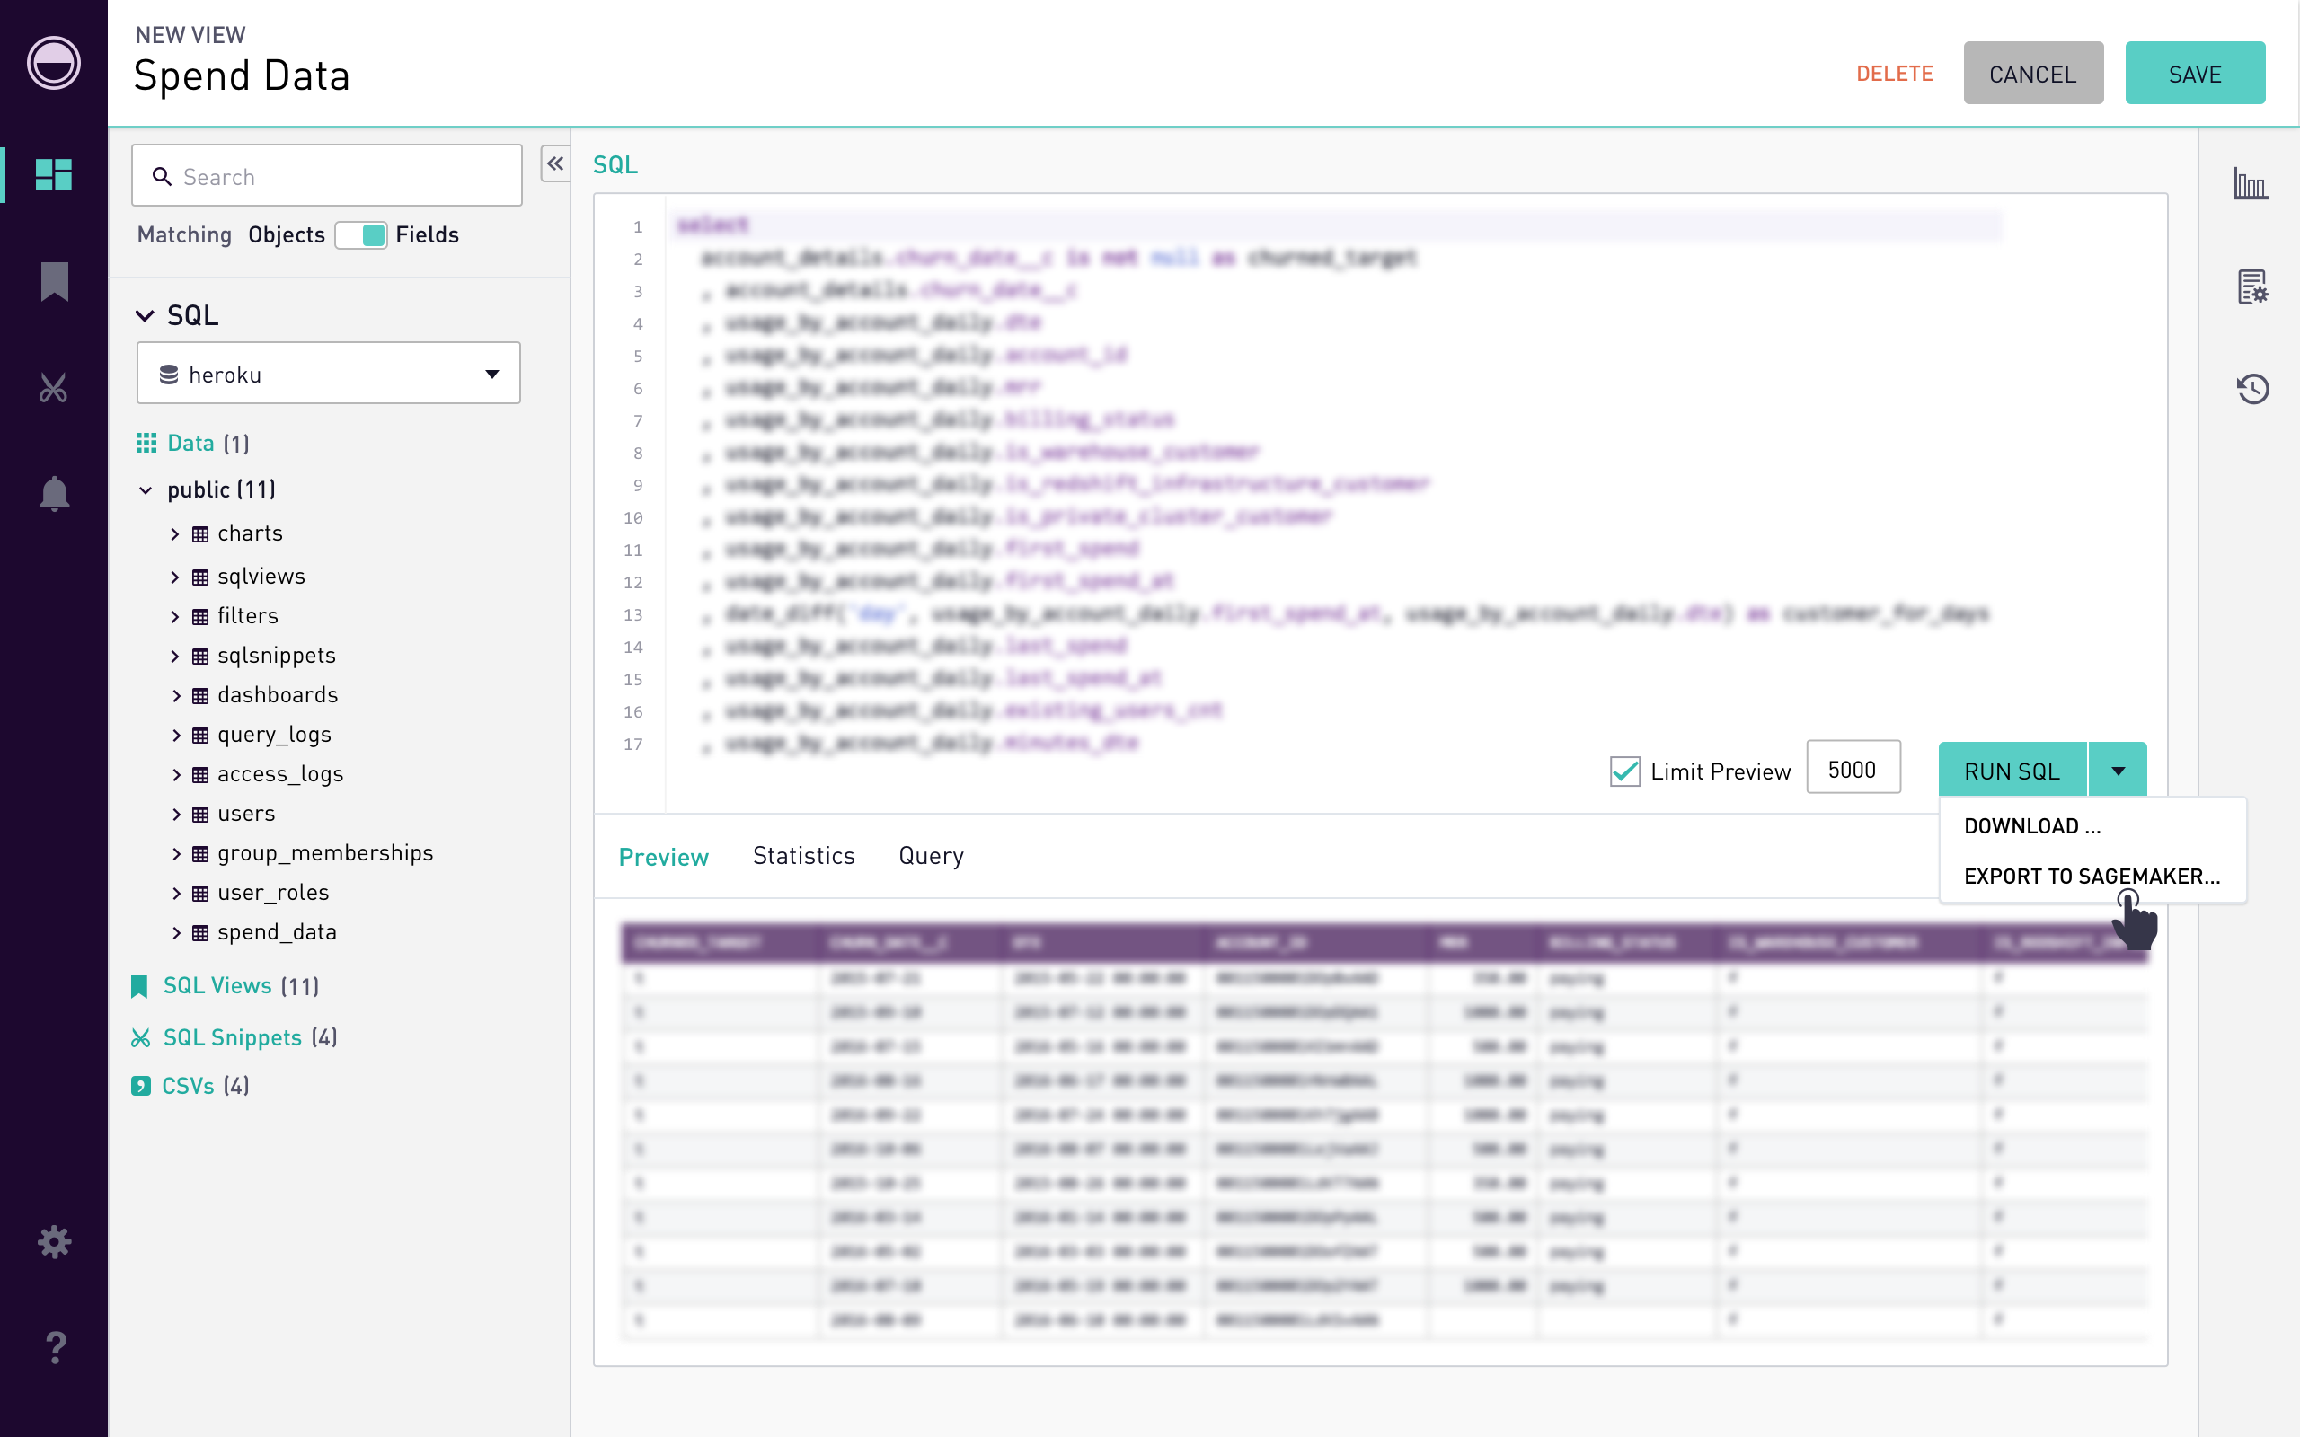Select the access_logs table name

pos(280,773)
